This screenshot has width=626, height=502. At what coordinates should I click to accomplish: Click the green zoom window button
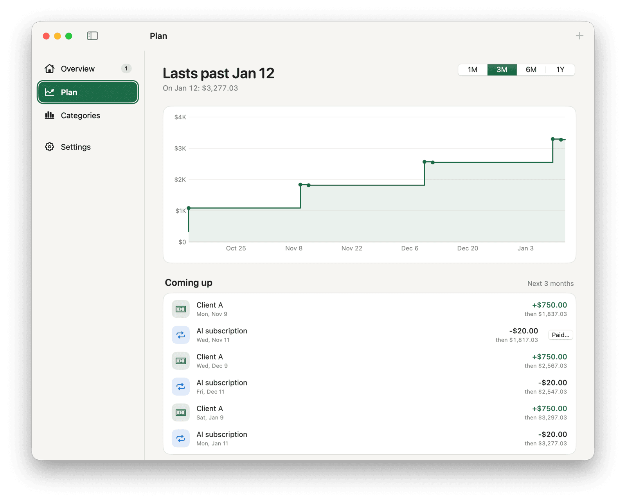pos(69,36)
